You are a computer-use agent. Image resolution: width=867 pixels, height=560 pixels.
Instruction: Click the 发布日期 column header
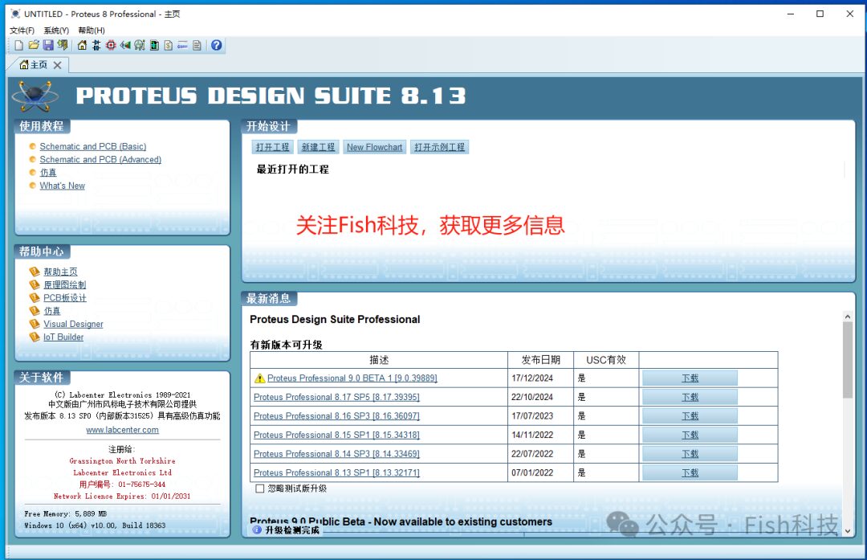point(541,360)
